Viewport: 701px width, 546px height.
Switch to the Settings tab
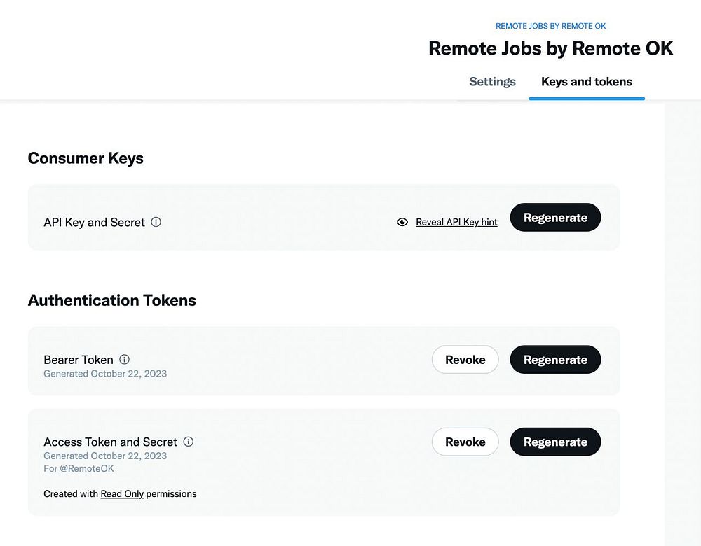click(x=492, y=82)
